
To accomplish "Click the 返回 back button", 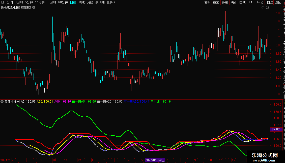I will click(278, 2).
